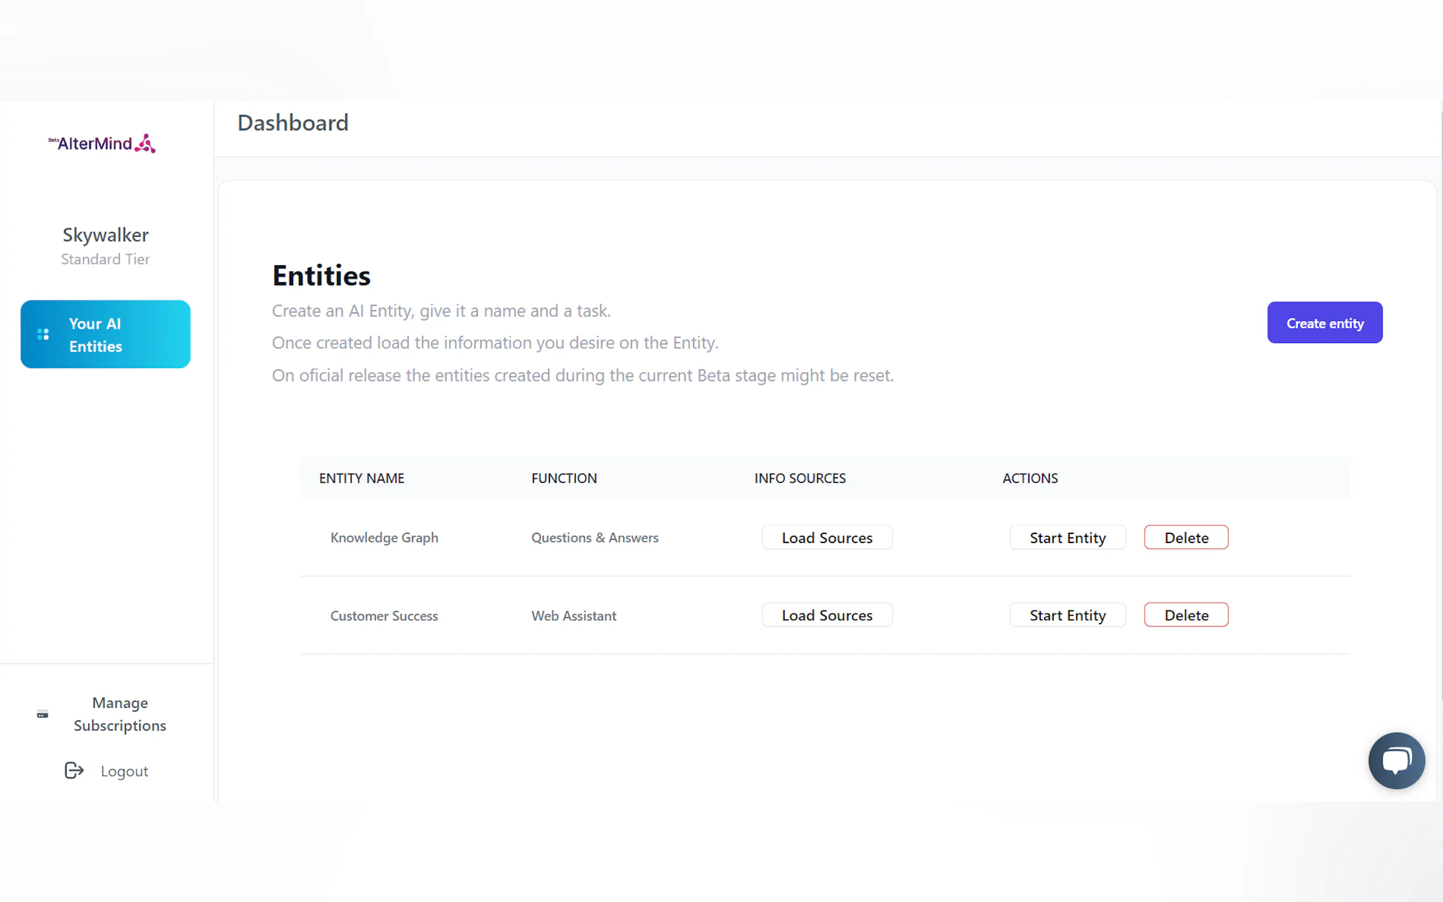1443x902 pixels.
Task: Click the logout arrow icon
Action: pos(74,771)
